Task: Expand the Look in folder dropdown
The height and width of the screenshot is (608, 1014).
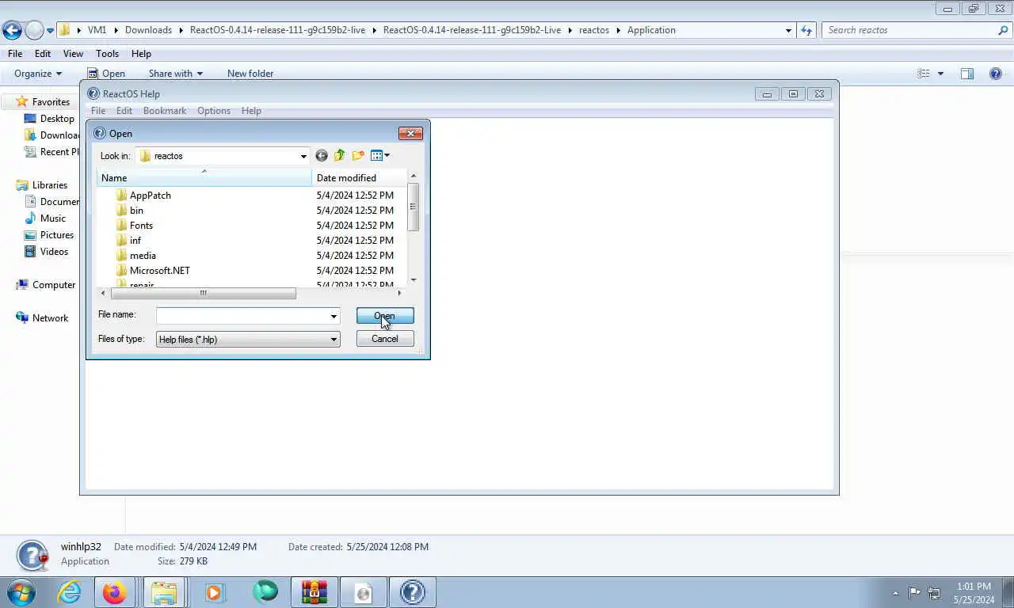Action: 303,156
